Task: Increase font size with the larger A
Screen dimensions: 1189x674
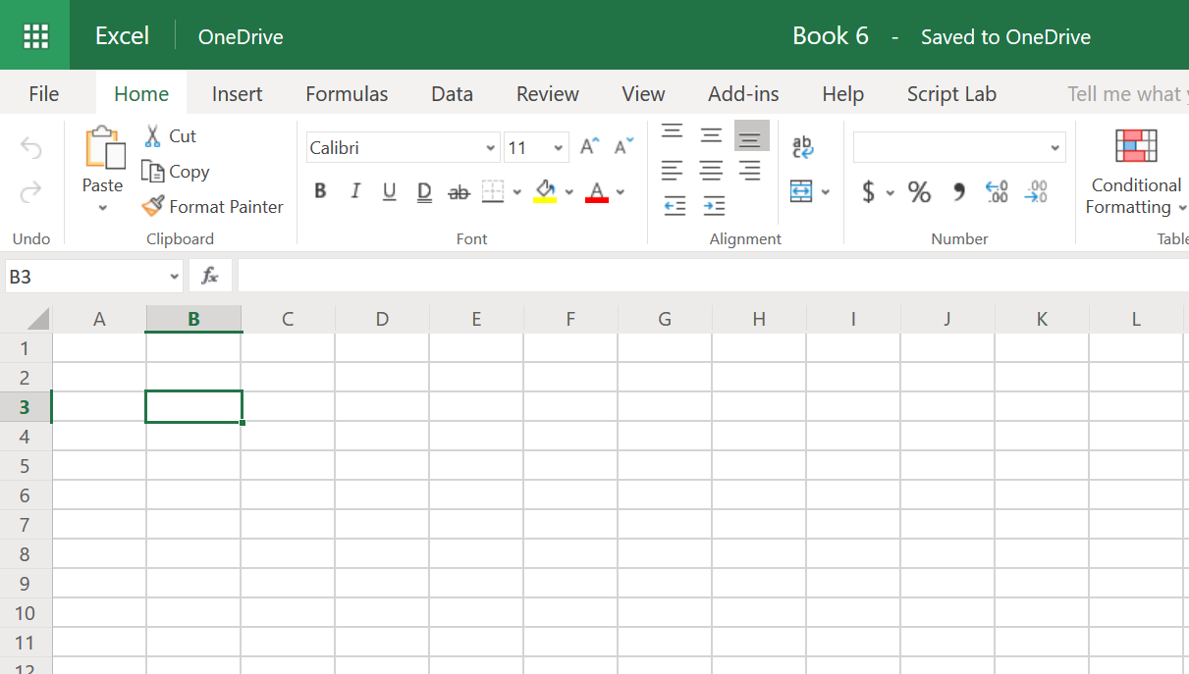Action: [589, 147]
